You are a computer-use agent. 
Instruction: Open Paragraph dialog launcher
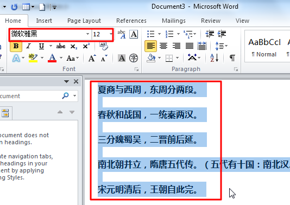[236, 69]
